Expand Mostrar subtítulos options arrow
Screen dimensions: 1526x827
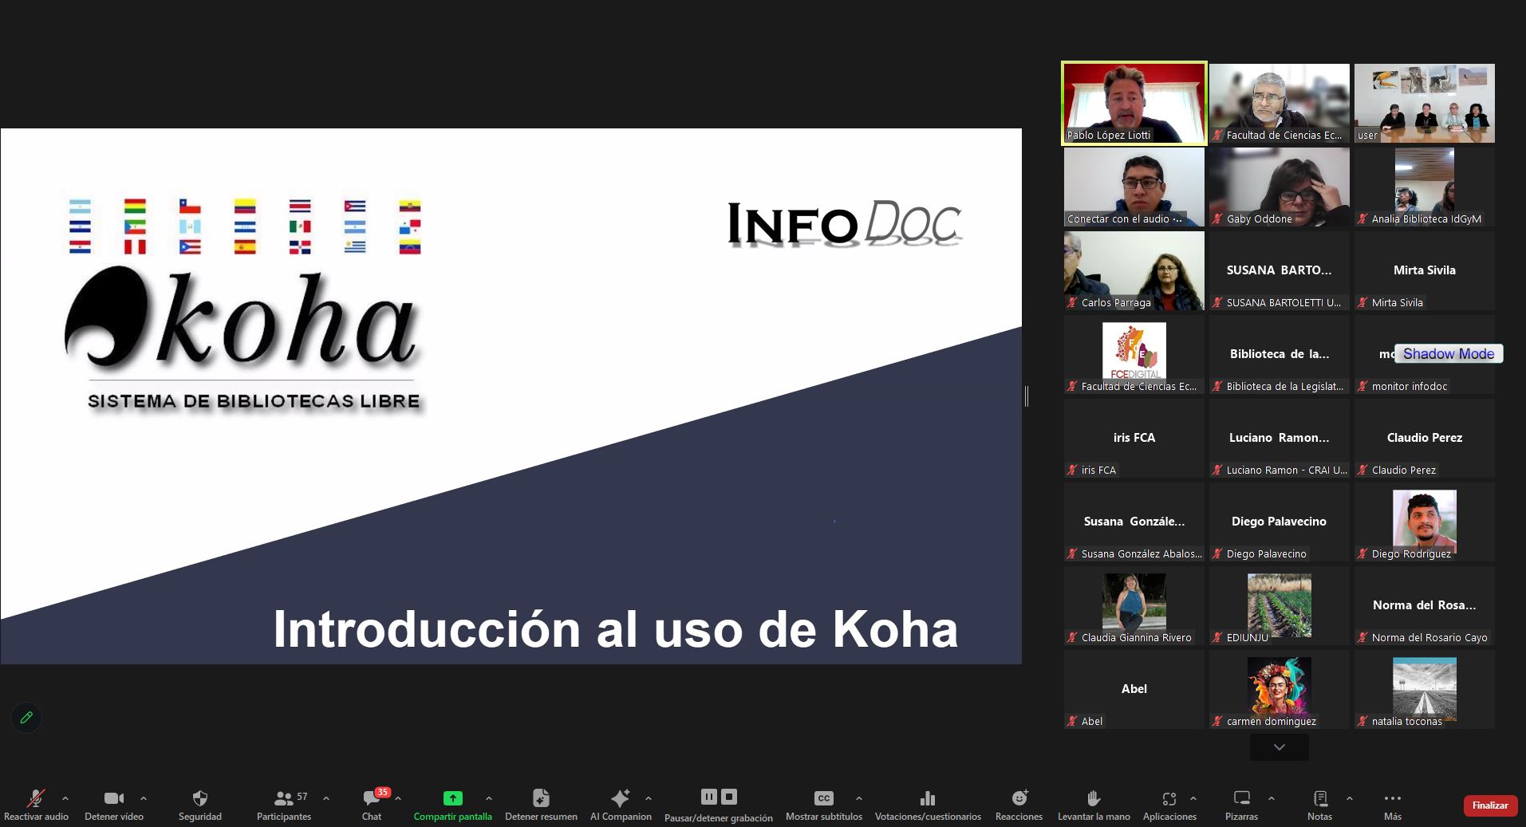point(859,798)
